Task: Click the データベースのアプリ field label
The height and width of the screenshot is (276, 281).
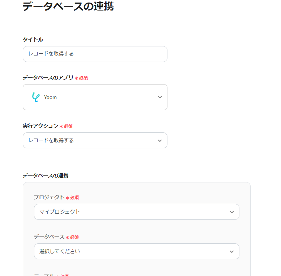Action: tap(48, 77)
